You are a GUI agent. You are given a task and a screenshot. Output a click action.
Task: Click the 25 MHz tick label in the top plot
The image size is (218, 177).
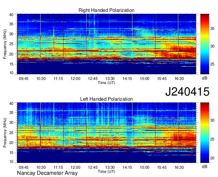click(12, 44)
